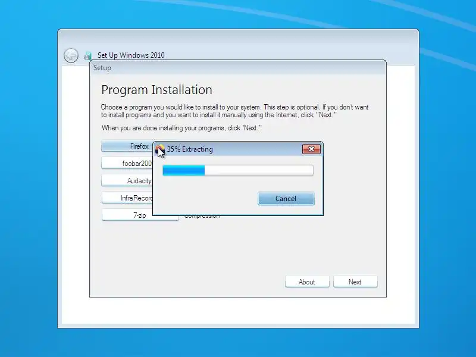Click the text 'When you are done installing your programs'
Screen dimensions: 476x357
point(164,128)
